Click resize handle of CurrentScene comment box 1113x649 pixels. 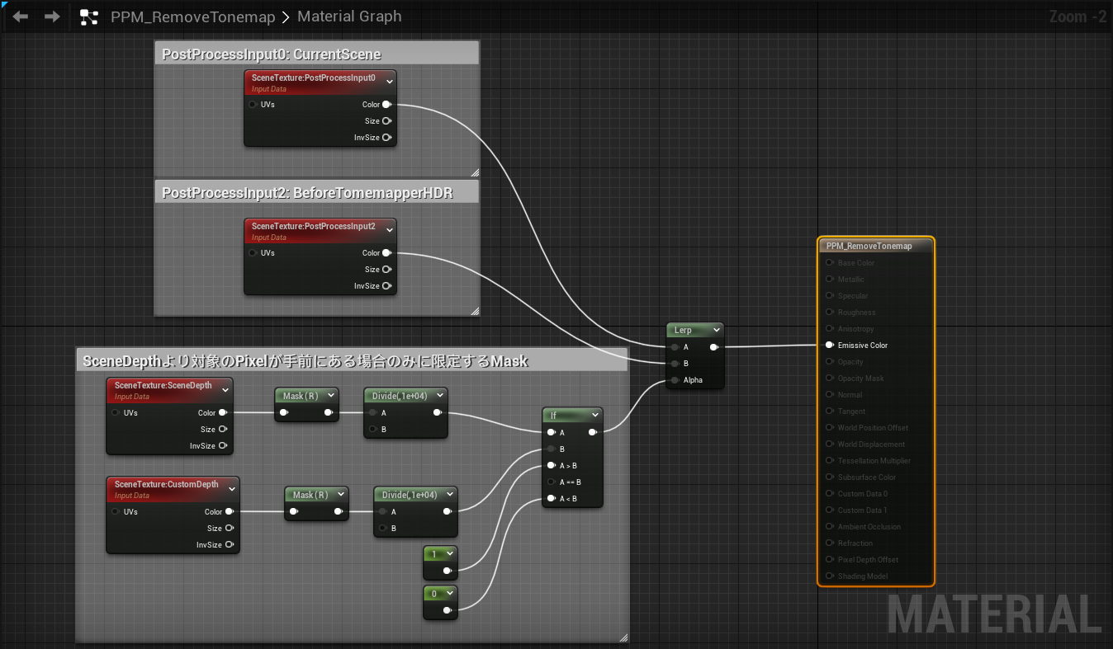pyautogui.click(x=475, y=172)
